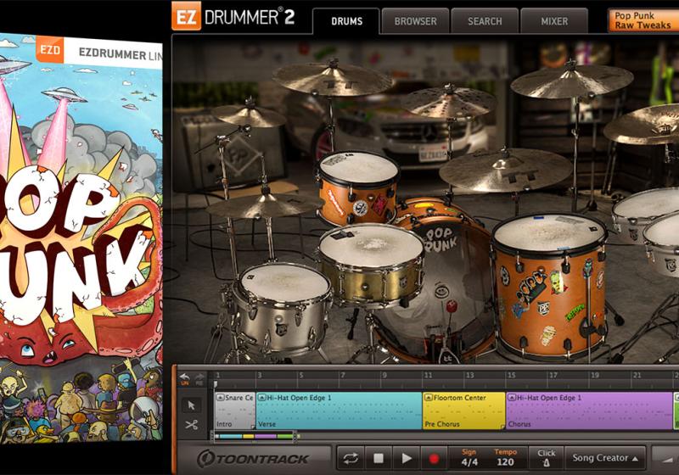Open the Pop Punk Raw Tweaks preset menu

coord(643,20)
